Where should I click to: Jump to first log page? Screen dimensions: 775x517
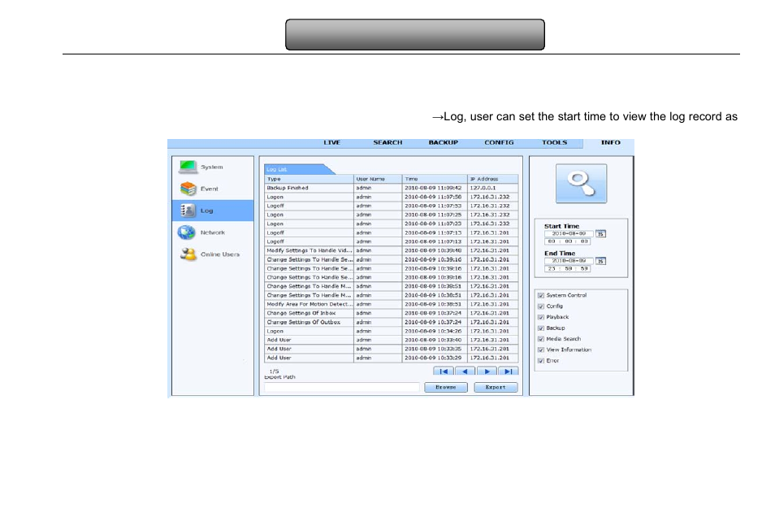coord(444,371)
